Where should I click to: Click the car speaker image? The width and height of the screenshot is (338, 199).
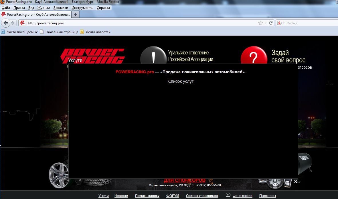click(275, 184)
